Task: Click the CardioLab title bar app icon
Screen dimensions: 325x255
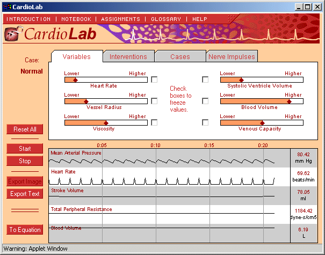Action: tap(7, 7)
